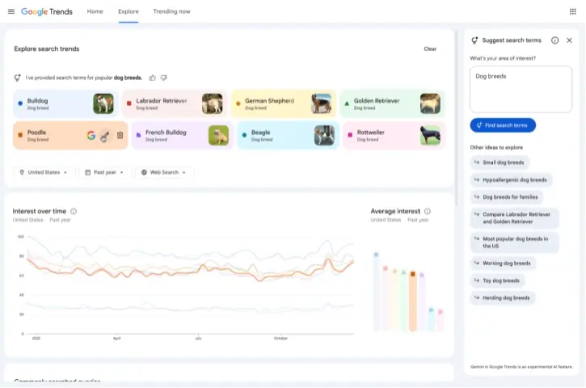Viewport: 586px width, 388px height.
Task: Show help for Average interest
Action: 428,211
